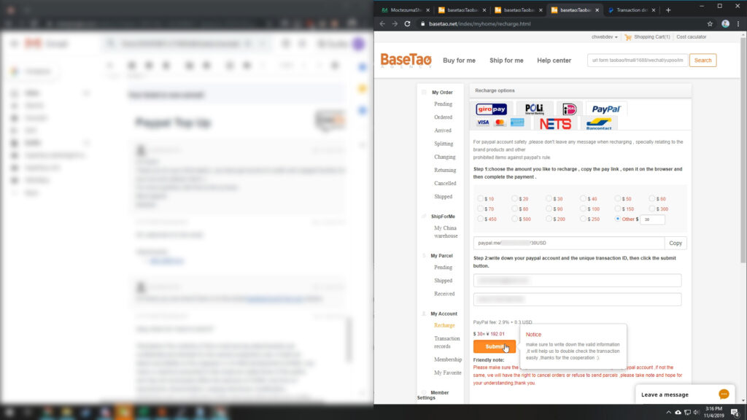Open the Ship for me menu
The height and width of the screenshot is (420, 747).
pos(506,61)
